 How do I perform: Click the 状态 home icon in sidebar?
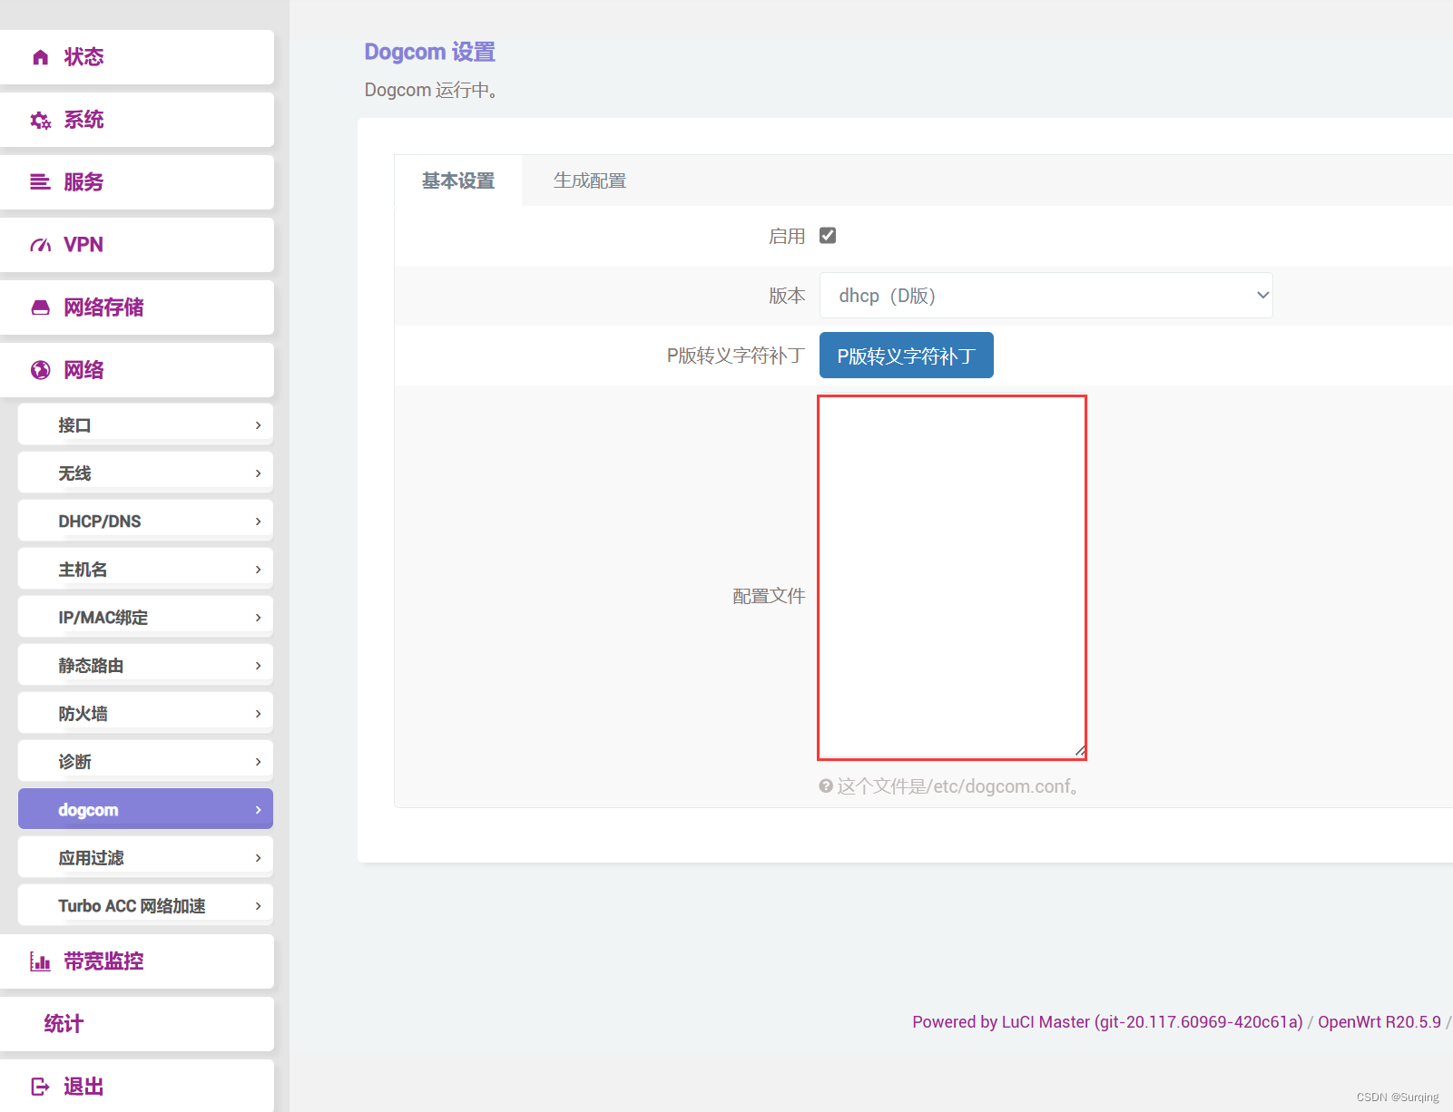[x=40, y=56]
